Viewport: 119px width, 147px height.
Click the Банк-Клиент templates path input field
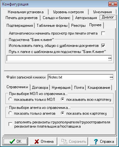pyautogui.click(x=57, y=58)
